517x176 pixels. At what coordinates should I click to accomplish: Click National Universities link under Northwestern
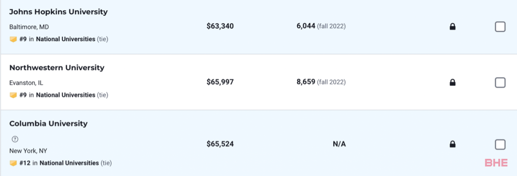pos(66,95)
